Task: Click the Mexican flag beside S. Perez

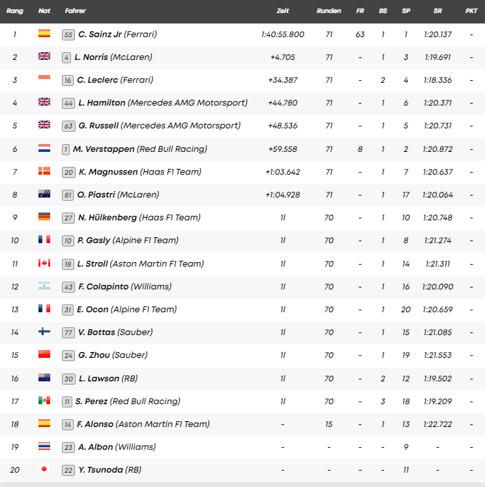Action: pos(44,401)
